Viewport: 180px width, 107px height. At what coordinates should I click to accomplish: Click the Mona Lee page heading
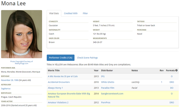pos(14,3)
